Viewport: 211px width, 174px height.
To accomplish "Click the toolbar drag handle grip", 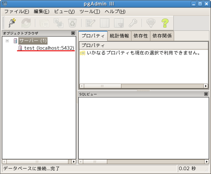I will click(4, 23).
